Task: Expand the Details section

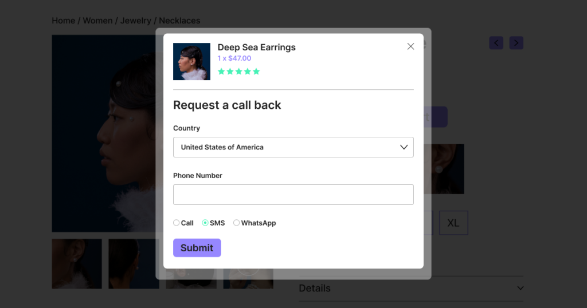Action: [410, 288]
